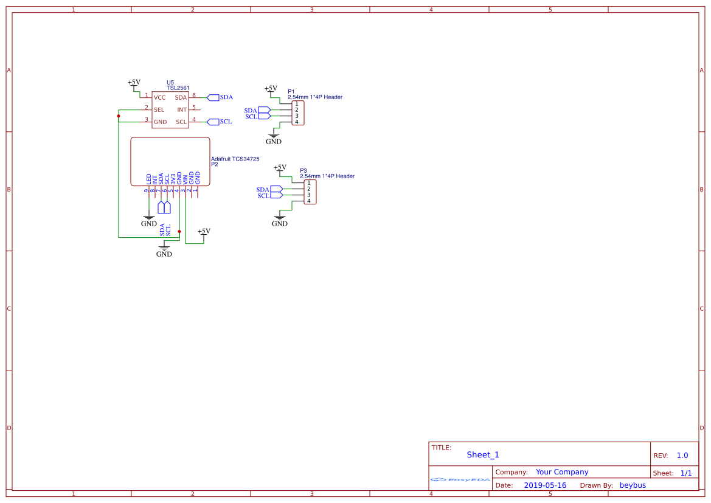The width and height of the screenshot is (711, 503).
Task: Select the SCL net port under the TCS34725 module
Action: [x=167, y=207]
